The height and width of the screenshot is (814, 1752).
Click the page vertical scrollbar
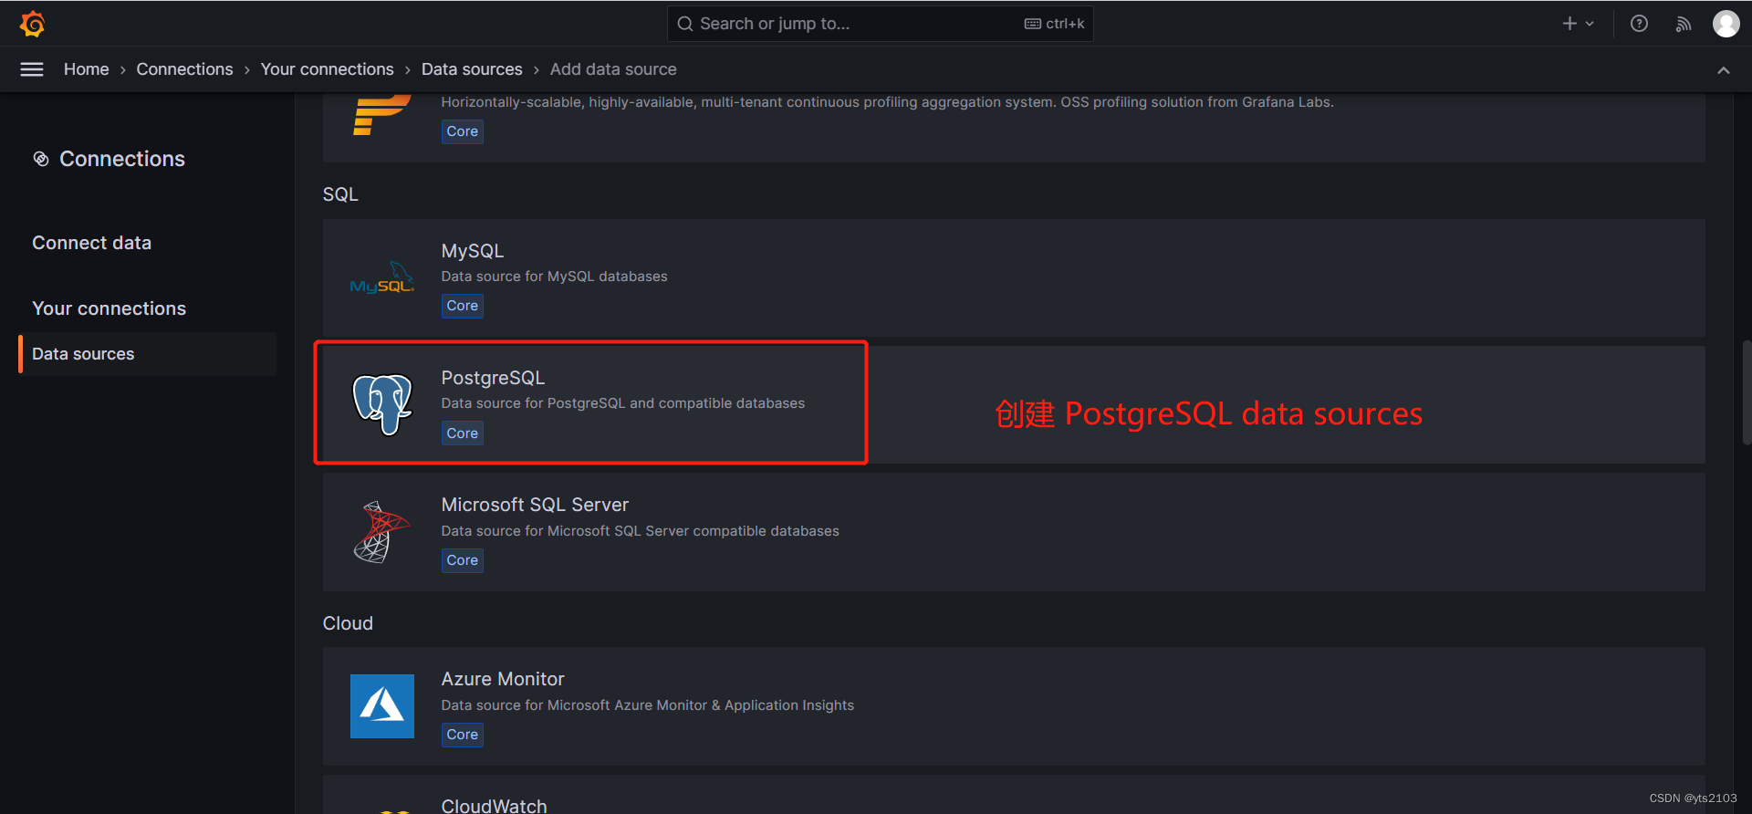pyautogui.click(x=1746, y=392)
